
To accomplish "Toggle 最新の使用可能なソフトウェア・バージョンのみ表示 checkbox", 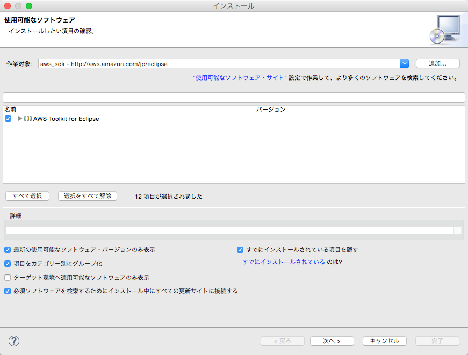I will point(8,250).
